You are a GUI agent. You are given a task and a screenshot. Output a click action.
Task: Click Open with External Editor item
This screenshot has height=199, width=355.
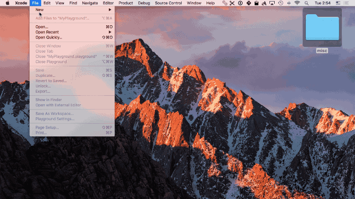click(72, 105)
